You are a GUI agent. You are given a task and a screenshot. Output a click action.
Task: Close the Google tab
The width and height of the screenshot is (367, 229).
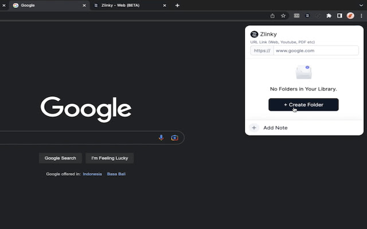point(84,5)
